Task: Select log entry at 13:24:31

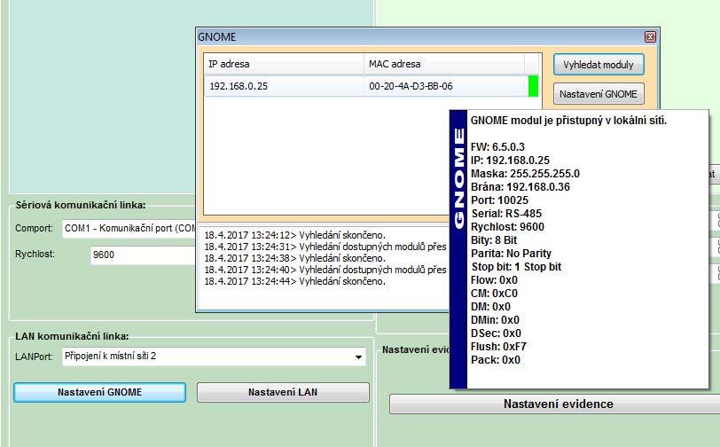Action: [325, 247]
